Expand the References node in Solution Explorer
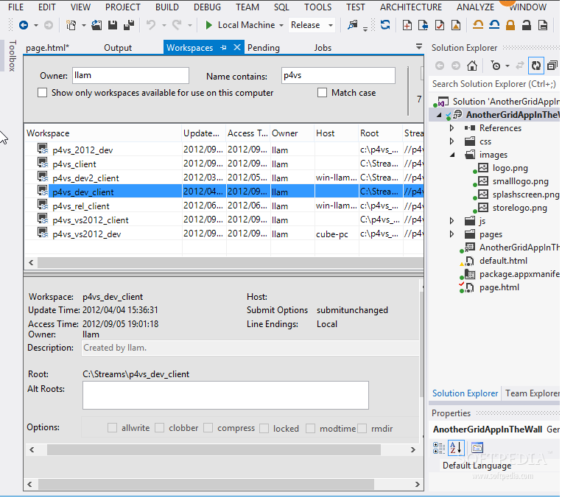 click(x=452, y=128)
